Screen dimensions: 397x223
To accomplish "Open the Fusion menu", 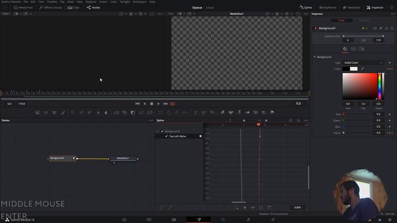I will click(x=104, y=2).
